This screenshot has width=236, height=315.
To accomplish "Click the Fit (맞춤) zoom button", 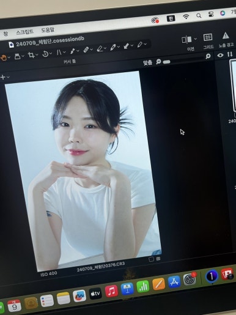I will [x=147, y=62].
